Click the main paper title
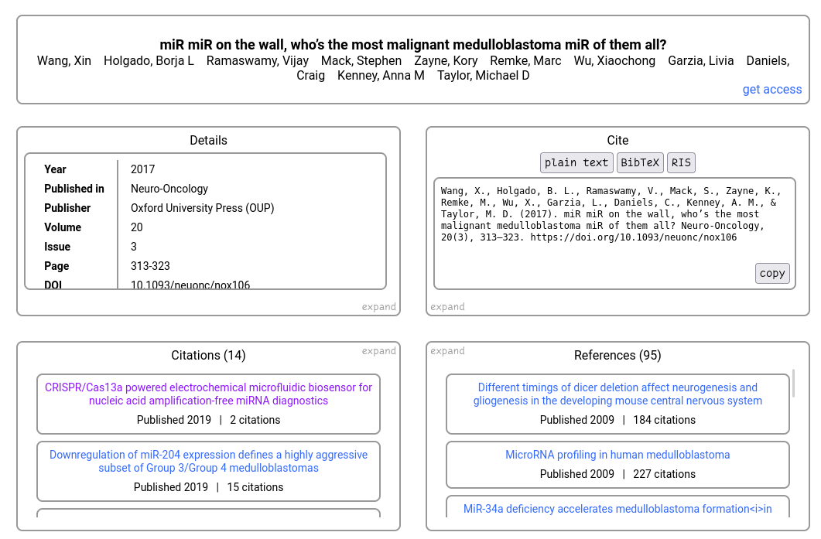Image resolution: width=821 pixels, height=539 pixels. pos(414,44)
